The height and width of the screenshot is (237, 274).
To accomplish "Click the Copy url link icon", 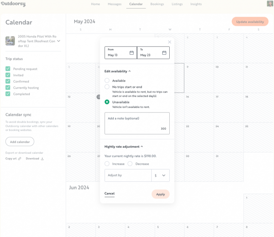I will tap(20, 159).
